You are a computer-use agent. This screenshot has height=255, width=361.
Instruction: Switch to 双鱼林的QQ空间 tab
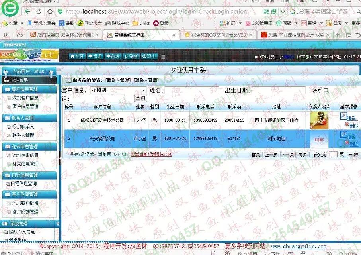coord(219,35)
